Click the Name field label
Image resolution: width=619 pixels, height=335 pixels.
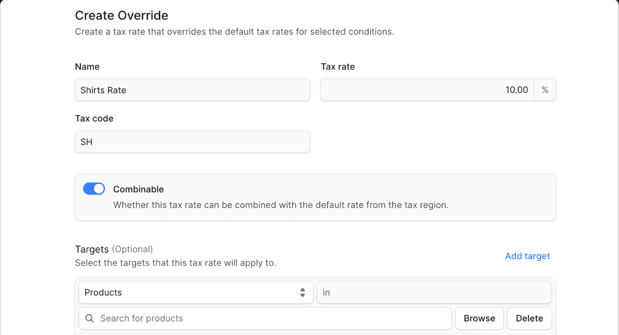tap(87, 67)
